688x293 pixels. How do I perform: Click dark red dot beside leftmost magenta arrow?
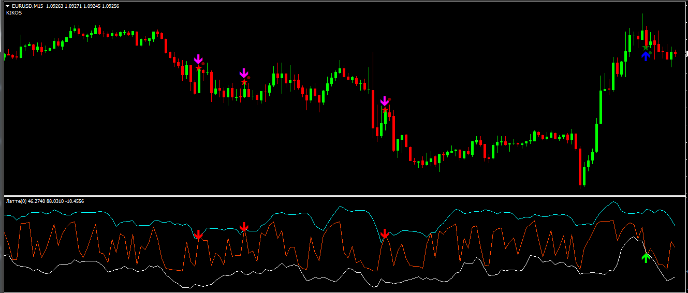pos(203,64)
